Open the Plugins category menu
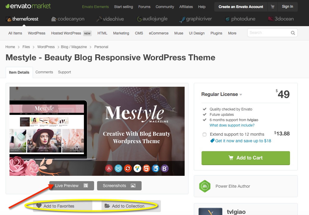The width and height of the screenshot is (309, 215). [216, 33]
